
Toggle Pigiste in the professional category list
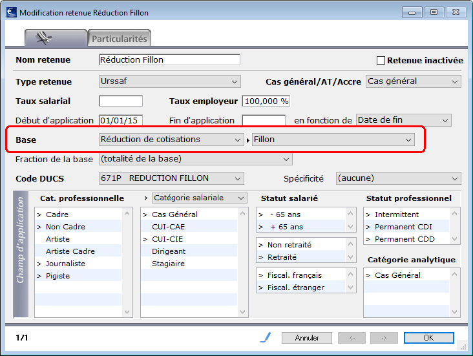click(x=78, y=276)
